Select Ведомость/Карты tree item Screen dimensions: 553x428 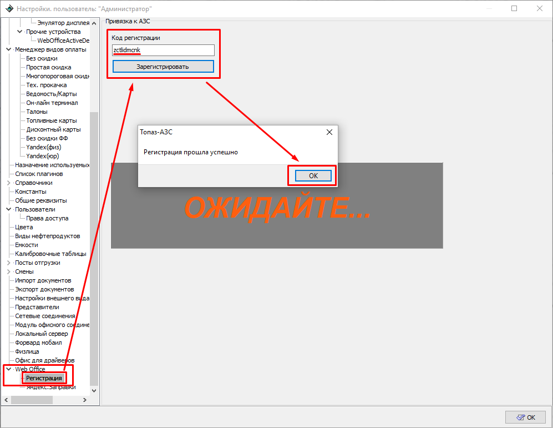pyautogui.click(x=52, y=94)
